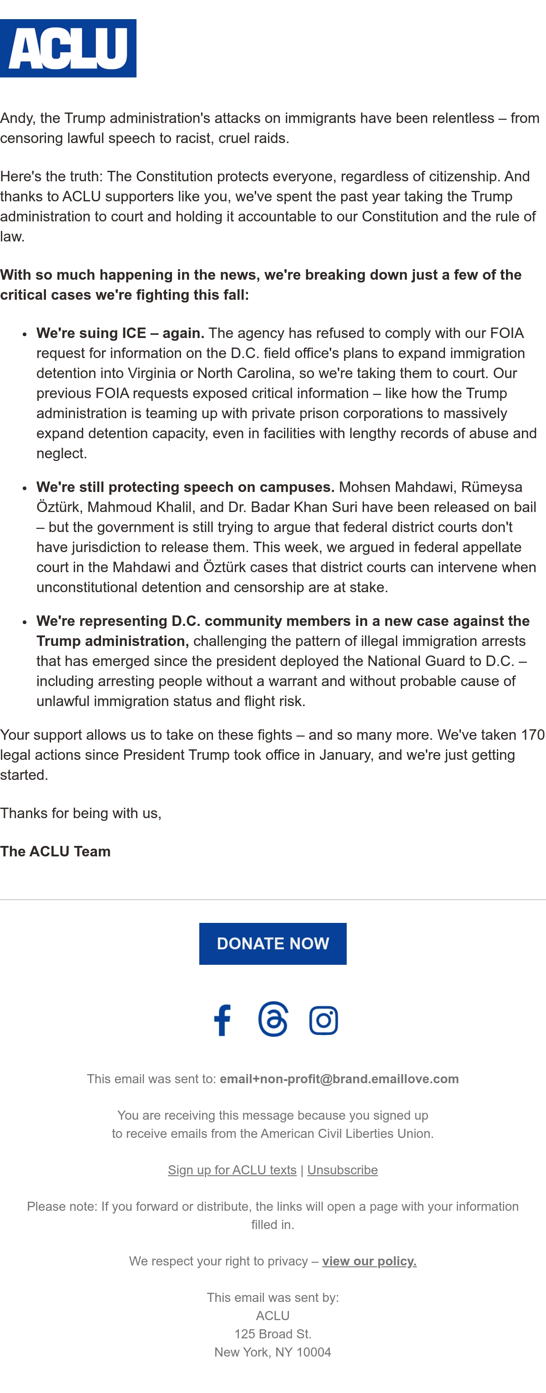Click the This email was sent by label
546x1393 pixels.
(273, 1298)
